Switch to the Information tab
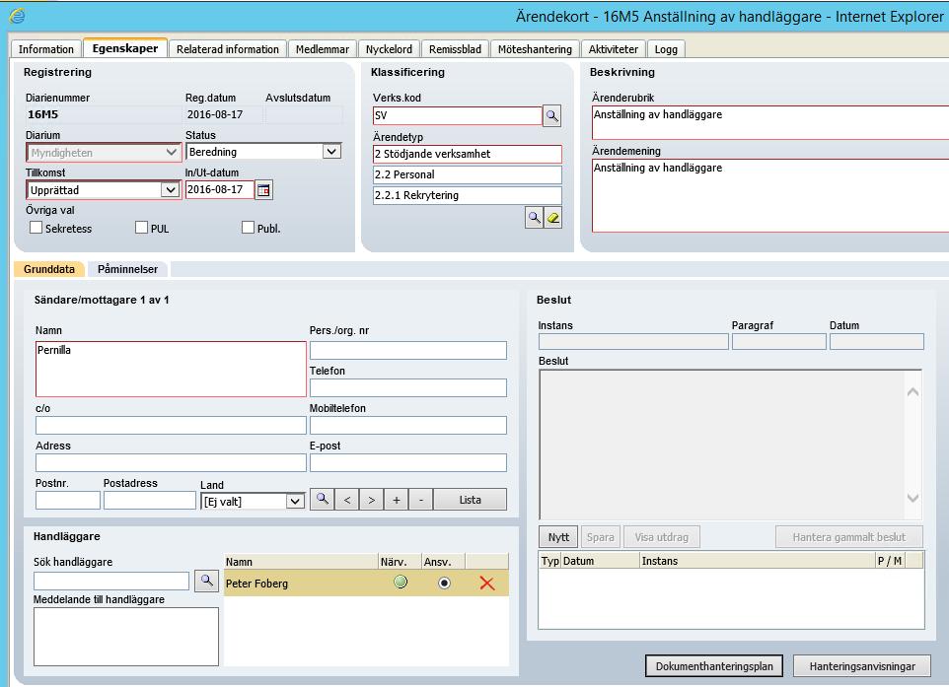Viewport: 949px width, 687px height. (x=46, y=49)
